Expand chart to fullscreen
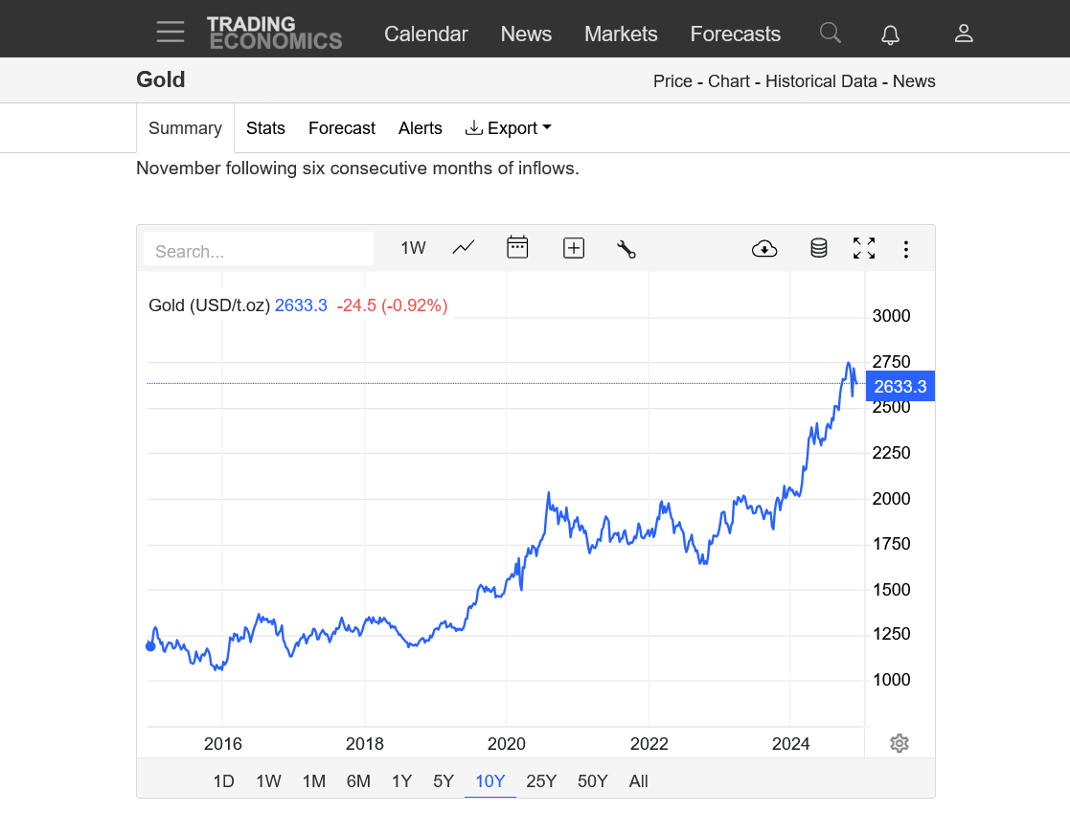 [864, 249]
